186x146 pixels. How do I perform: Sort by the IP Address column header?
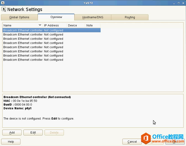coord(55,25)
